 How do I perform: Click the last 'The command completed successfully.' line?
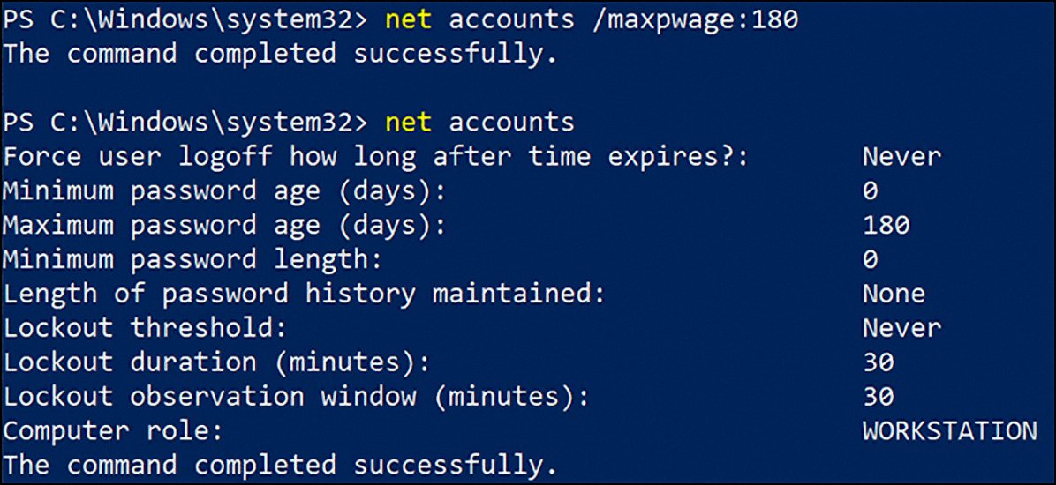281,466
